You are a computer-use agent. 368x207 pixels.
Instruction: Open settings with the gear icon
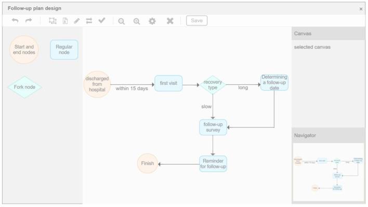(153, 21)
